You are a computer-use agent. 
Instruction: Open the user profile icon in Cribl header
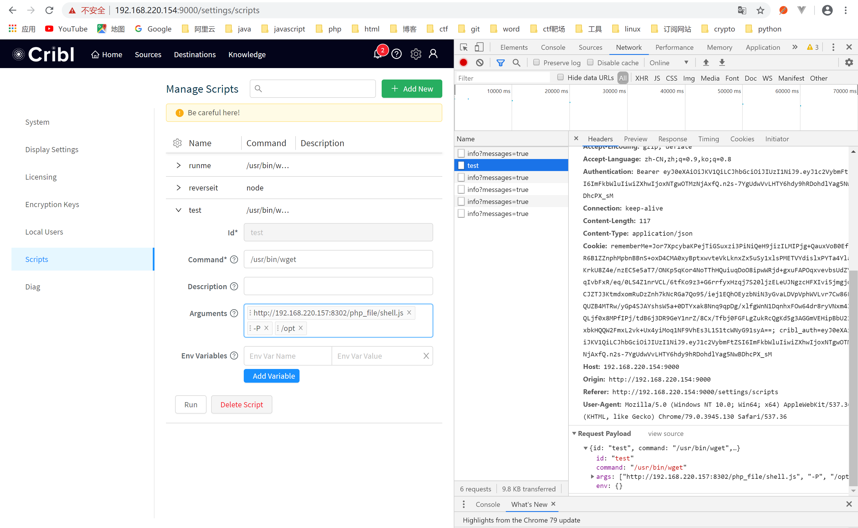pos(433,54)
